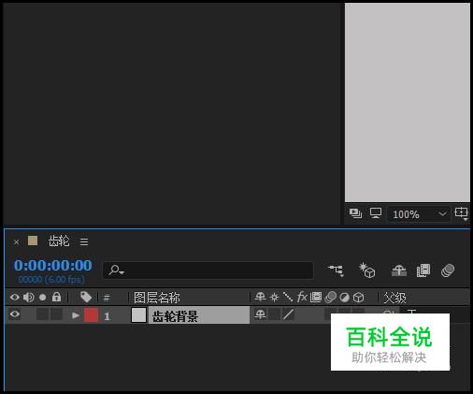Enable Motion Blur for the composition

pos(448,270)
